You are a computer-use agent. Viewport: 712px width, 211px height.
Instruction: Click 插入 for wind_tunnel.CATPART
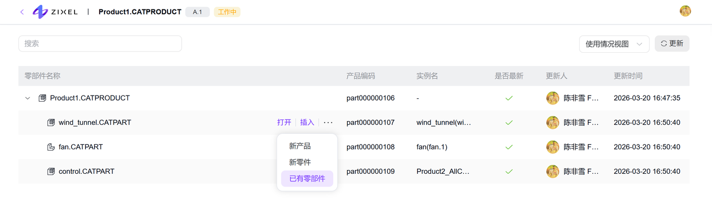pyautogui.click(x=307, y=123)
